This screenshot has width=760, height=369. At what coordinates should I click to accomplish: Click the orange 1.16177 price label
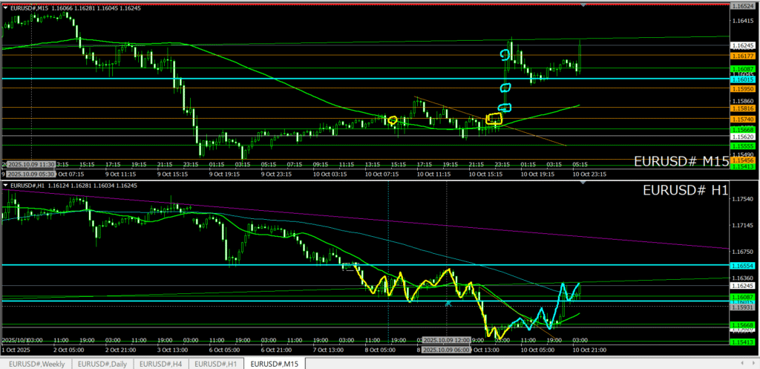click(742, 56)
